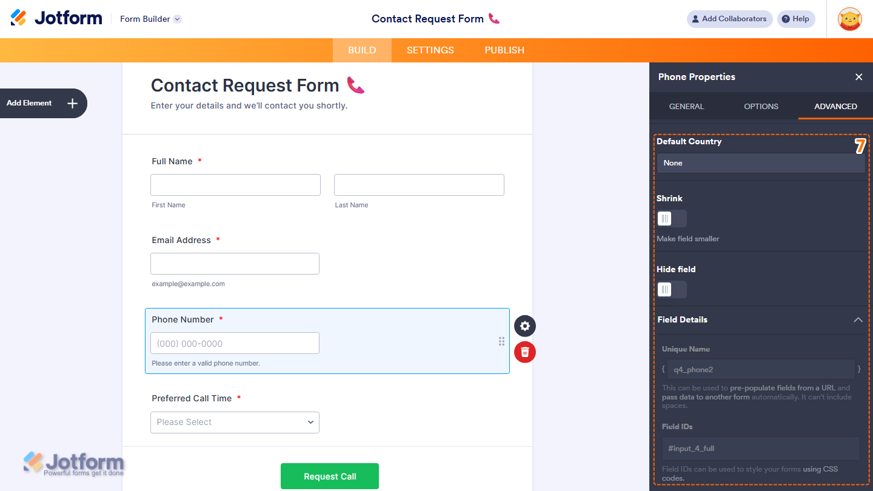The image size is (873, 491).
Task: Expand the Form Builder dropdown next to the logo
Action: 176,19
